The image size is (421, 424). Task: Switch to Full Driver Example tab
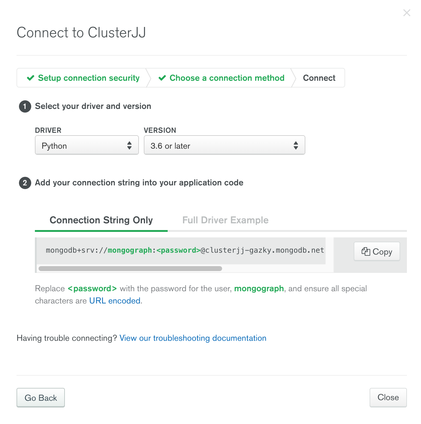[x=225, y=220]
